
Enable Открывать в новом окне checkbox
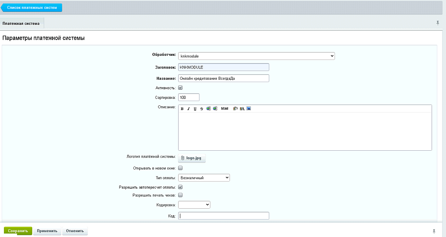[x=181, y=168]
